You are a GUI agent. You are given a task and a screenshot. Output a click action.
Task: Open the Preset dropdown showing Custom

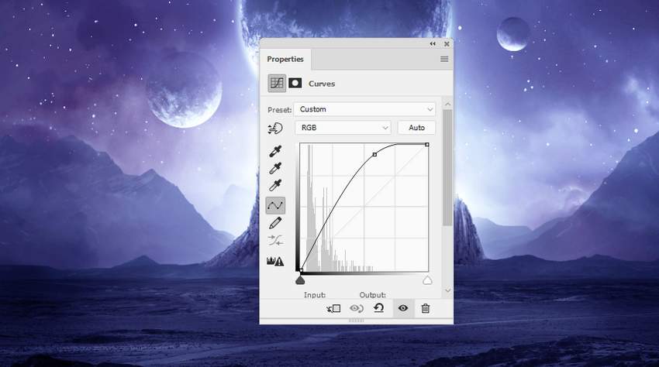tap(365, 109)
